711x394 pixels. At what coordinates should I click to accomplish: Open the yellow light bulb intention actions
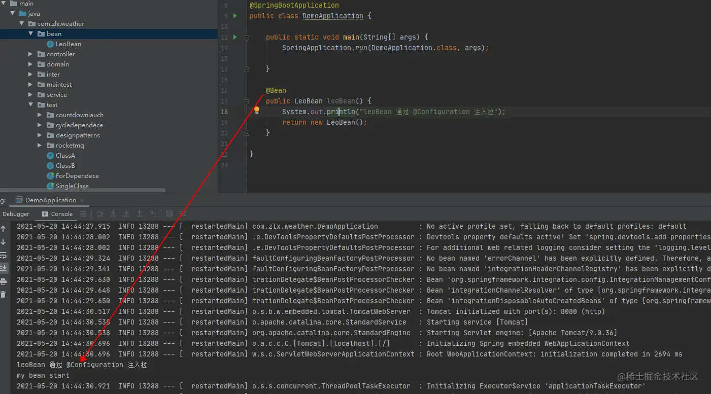(257, 110)
